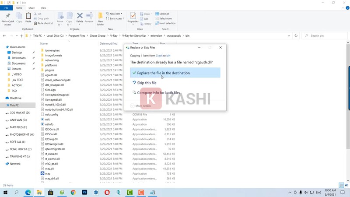Switch to large icons view toggle
The height and width of the screenshot is (197, 350).
coord(346,185)
